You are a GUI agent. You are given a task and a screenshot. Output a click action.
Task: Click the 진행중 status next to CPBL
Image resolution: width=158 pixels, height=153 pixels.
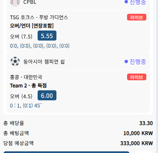coord(135,2)
